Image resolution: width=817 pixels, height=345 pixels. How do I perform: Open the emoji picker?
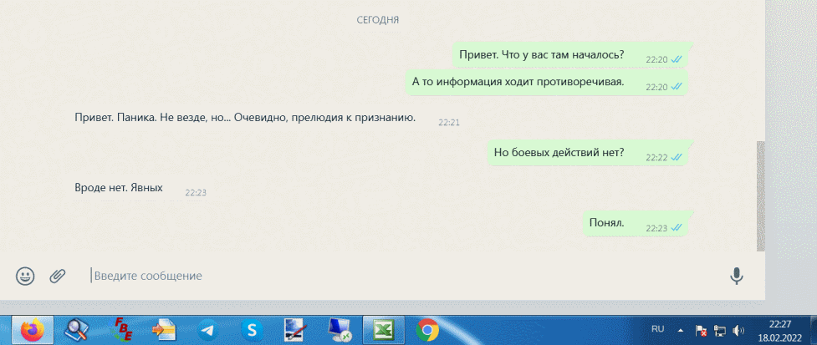click(x=26, y=276)
